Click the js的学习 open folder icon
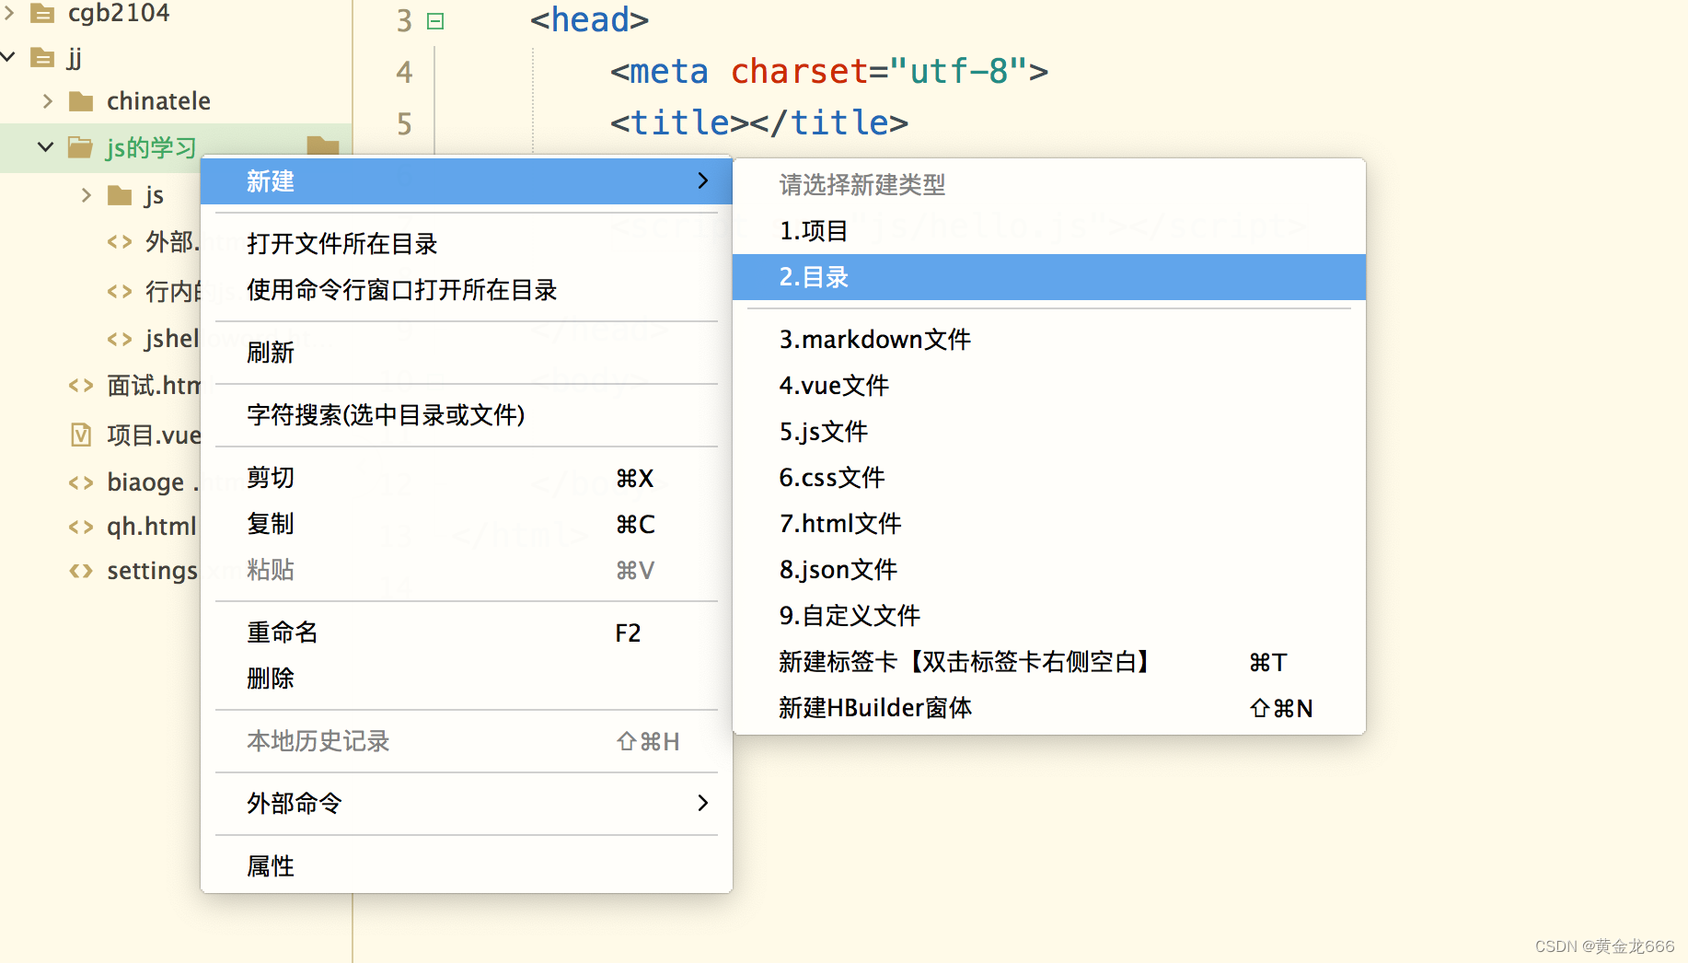 (80, 147)
